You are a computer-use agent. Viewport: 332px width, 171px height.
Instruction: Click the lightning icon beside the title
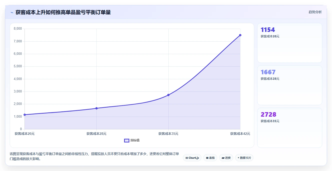(12, 12)
